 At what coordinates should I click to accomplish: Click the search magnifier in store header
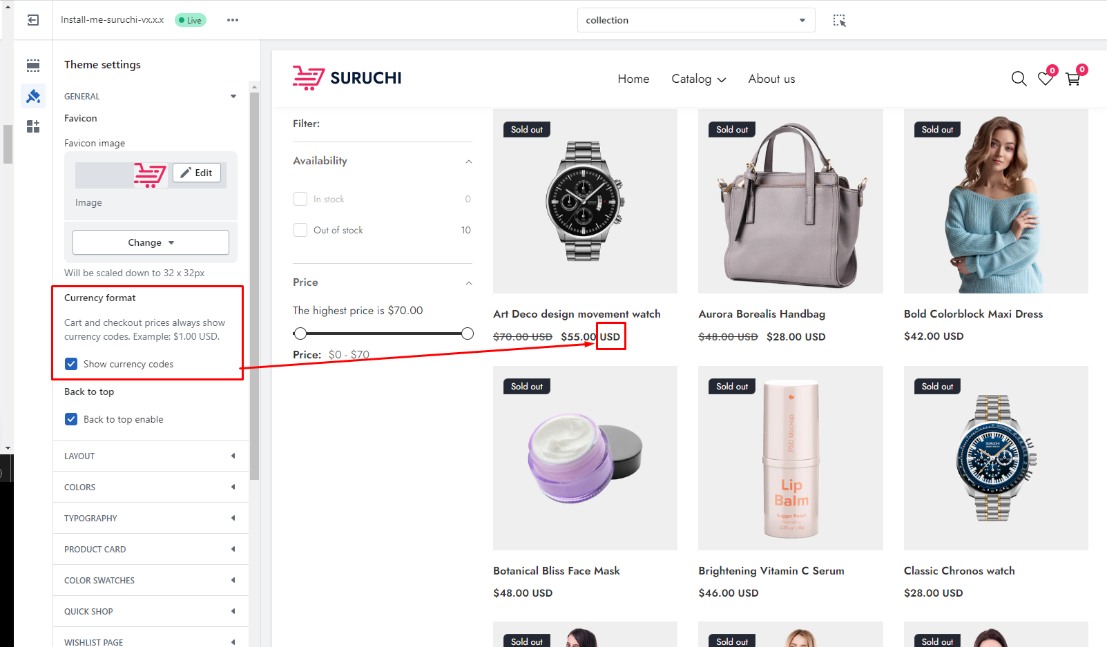tap(1019, 79)
